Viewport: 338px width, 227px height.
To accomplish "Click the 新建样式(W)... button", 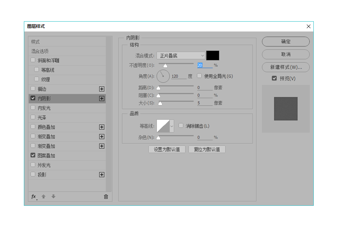I will point(286,67).
